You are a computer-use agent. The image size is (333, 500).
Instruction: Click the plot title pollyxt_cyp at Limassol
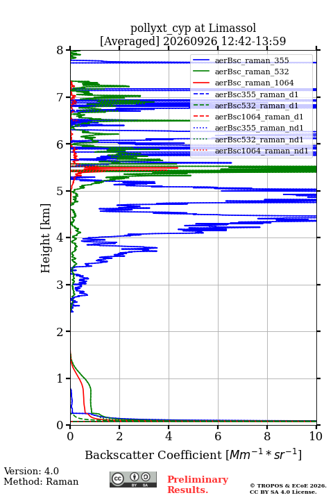point(193,28)
